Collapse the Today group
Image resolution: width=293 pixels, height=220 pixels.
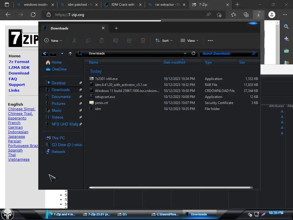(x=87, y=71)
